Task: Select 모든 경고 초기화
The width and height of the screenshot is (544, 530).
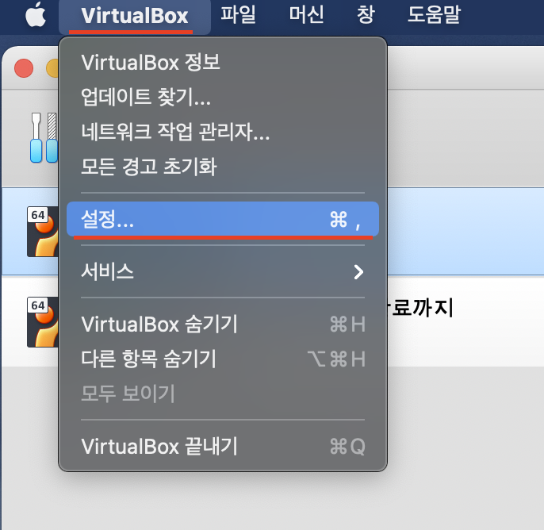Action: [x=223, y=167]
